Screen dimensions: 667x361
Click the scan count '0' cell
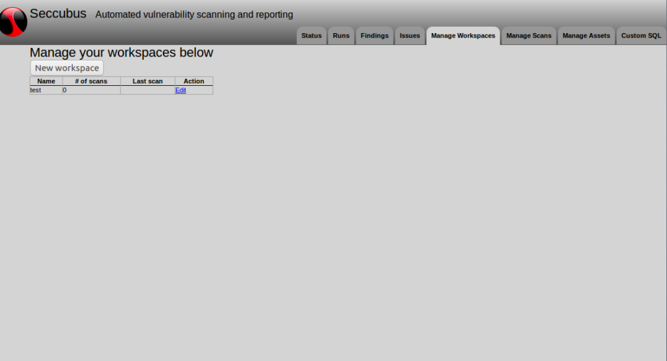91,90
